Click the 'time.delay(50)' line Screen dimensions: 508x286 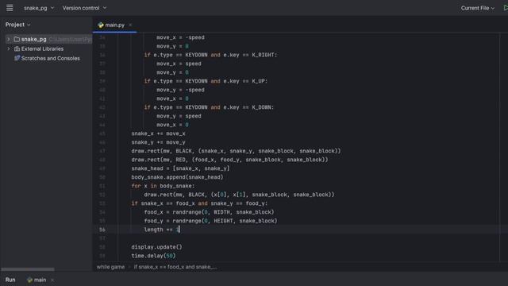[153, 256]
